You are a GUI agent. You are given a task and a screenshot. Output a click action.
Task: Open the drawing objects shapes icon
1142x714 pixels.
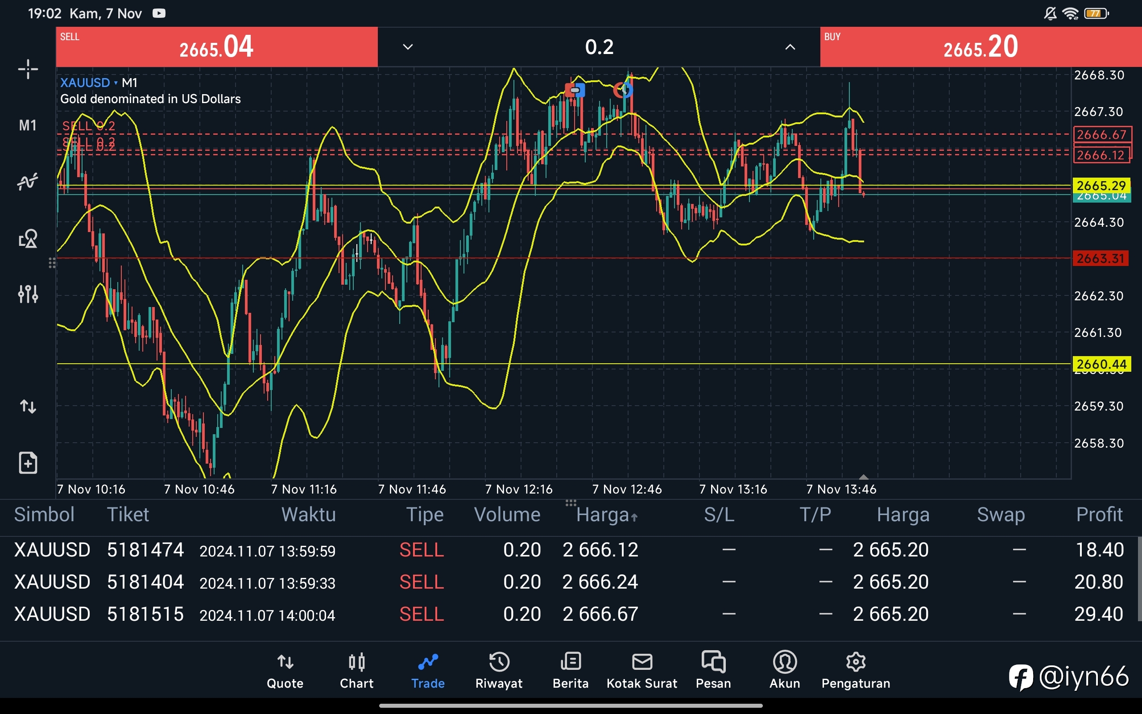point(28,238)
